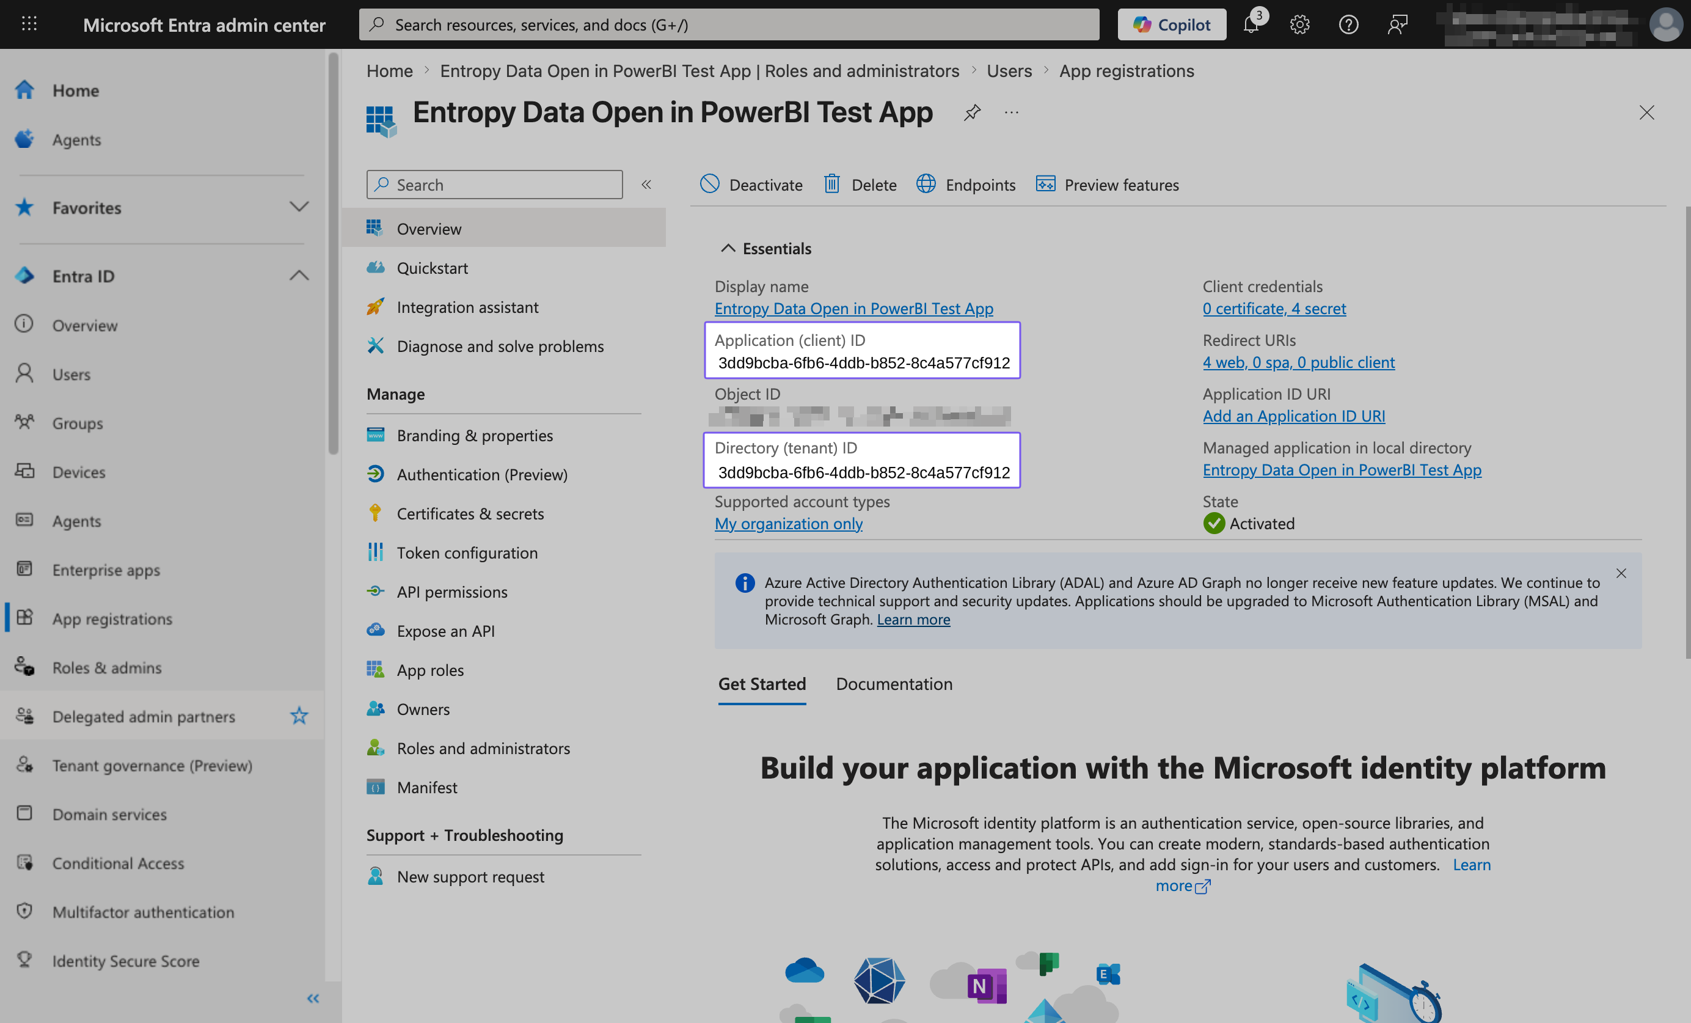This screenshot has height=1023, width=1691.
Task: Open Endpoints from the toolbar
Action: [x=966, y=184]
